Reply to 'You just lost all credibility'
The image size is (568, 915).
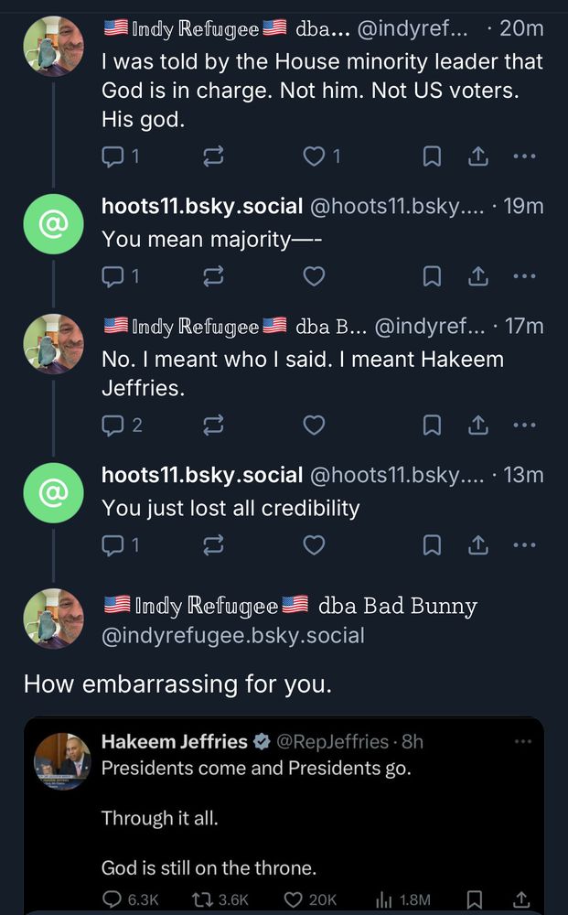[x=113, y=546]
